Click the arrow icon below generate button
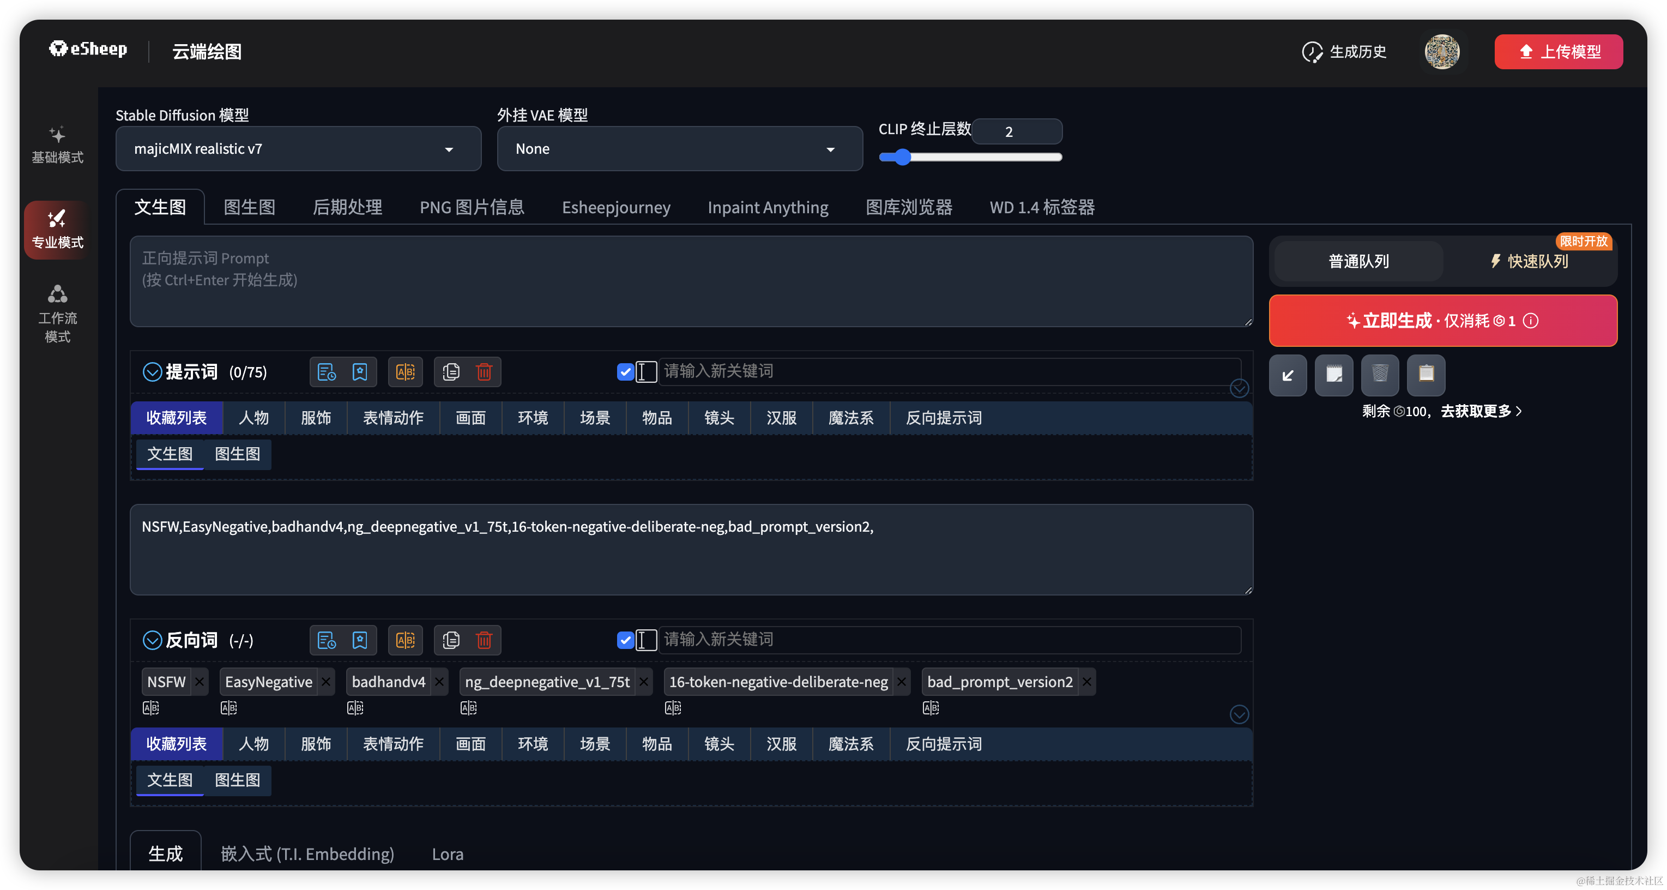The image size is (1667, 890). click(x=1288, y=375)
